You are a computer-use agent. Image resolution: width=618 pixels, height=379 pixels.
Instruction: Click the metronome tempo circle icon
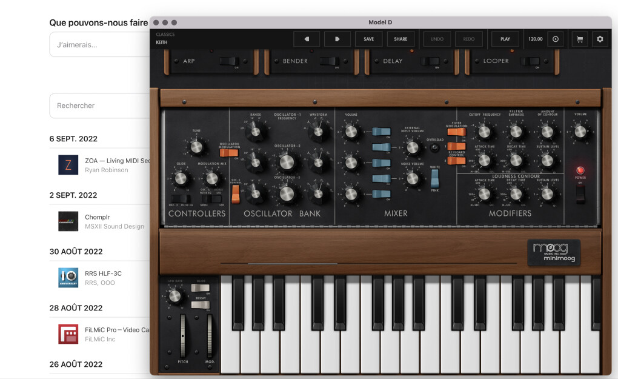pos(556,39)
